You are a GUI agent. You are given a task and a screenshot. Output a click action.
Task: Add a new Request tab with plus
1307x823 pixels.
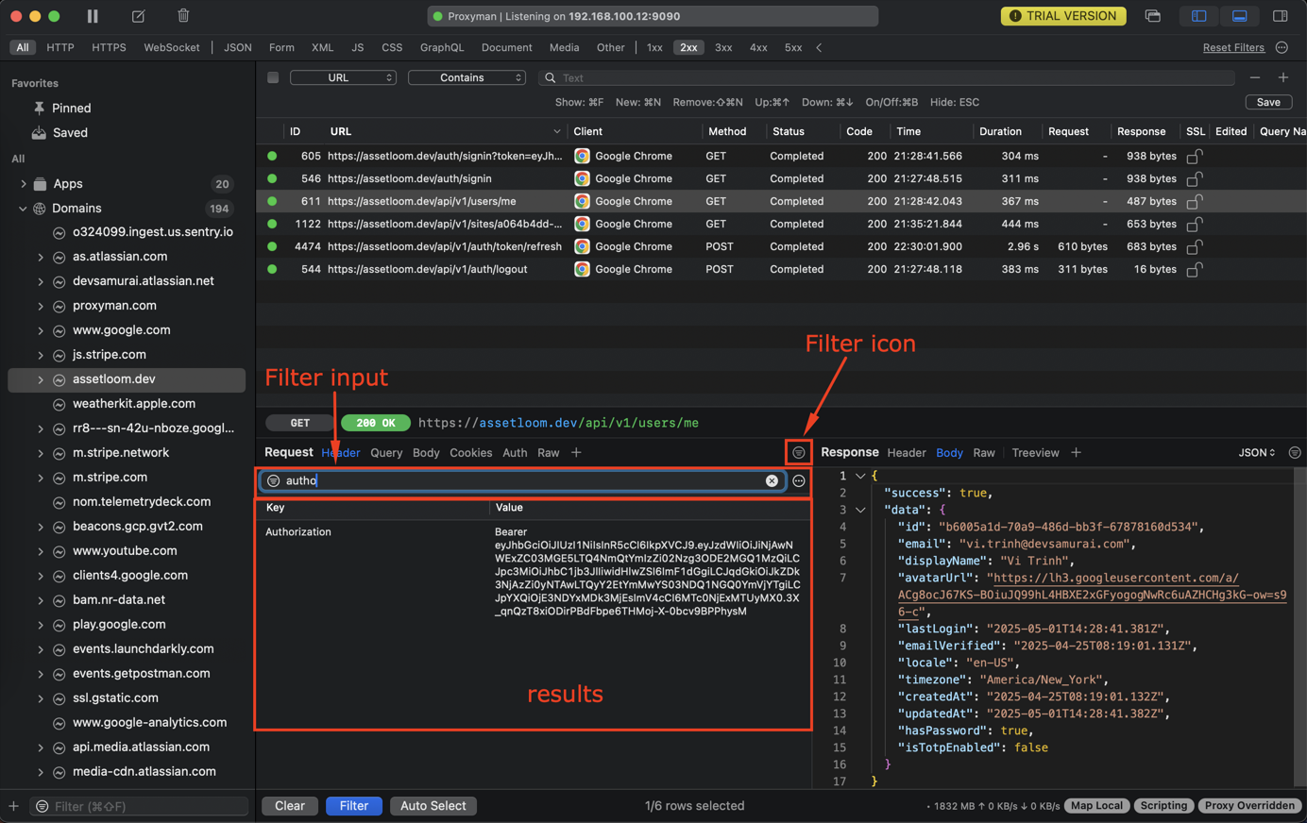576,453
